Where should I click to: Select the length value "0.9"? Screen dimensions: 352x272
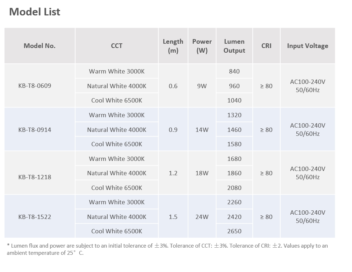pyautogui.click(x=173, y=130)
